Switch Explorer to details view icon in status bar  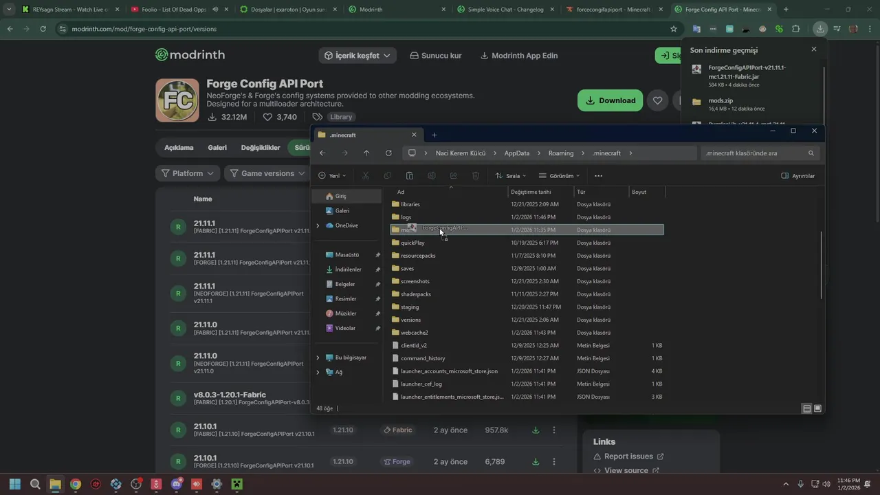[x=806, y=408]
